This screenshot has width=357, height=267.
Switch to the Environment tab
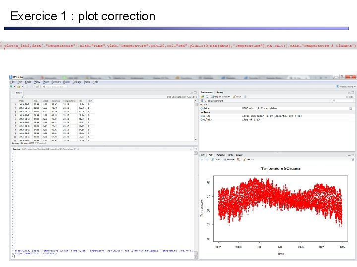click(x=207, y=92)
